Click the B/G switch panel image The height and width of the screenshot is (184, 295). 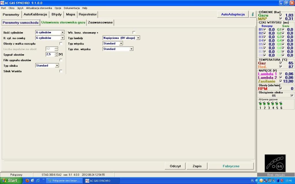275,163
